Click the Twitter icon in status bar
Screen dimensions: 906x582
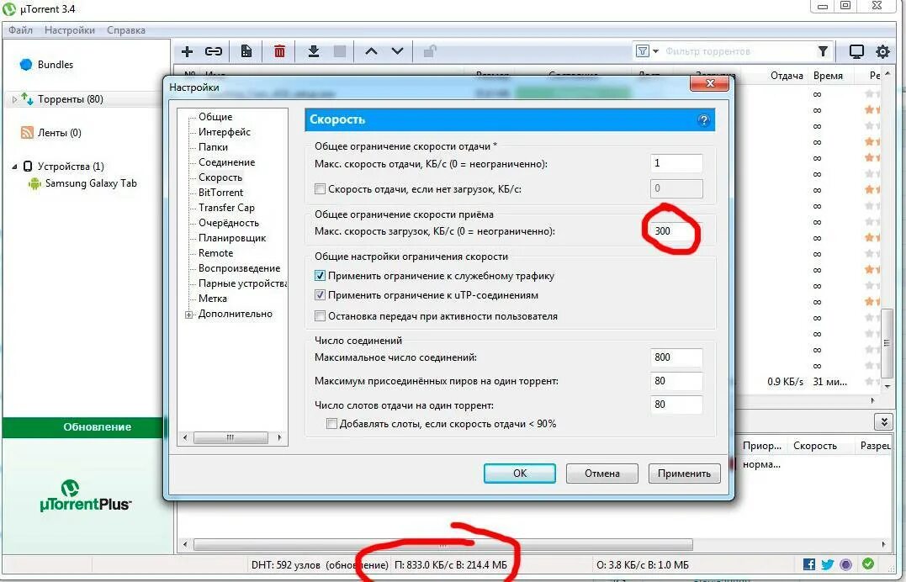[x=828, y=564]
